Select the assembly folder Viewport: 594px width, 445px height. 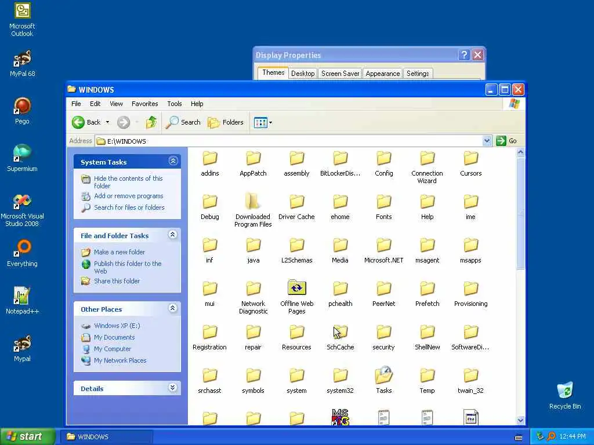pos(296,164)
